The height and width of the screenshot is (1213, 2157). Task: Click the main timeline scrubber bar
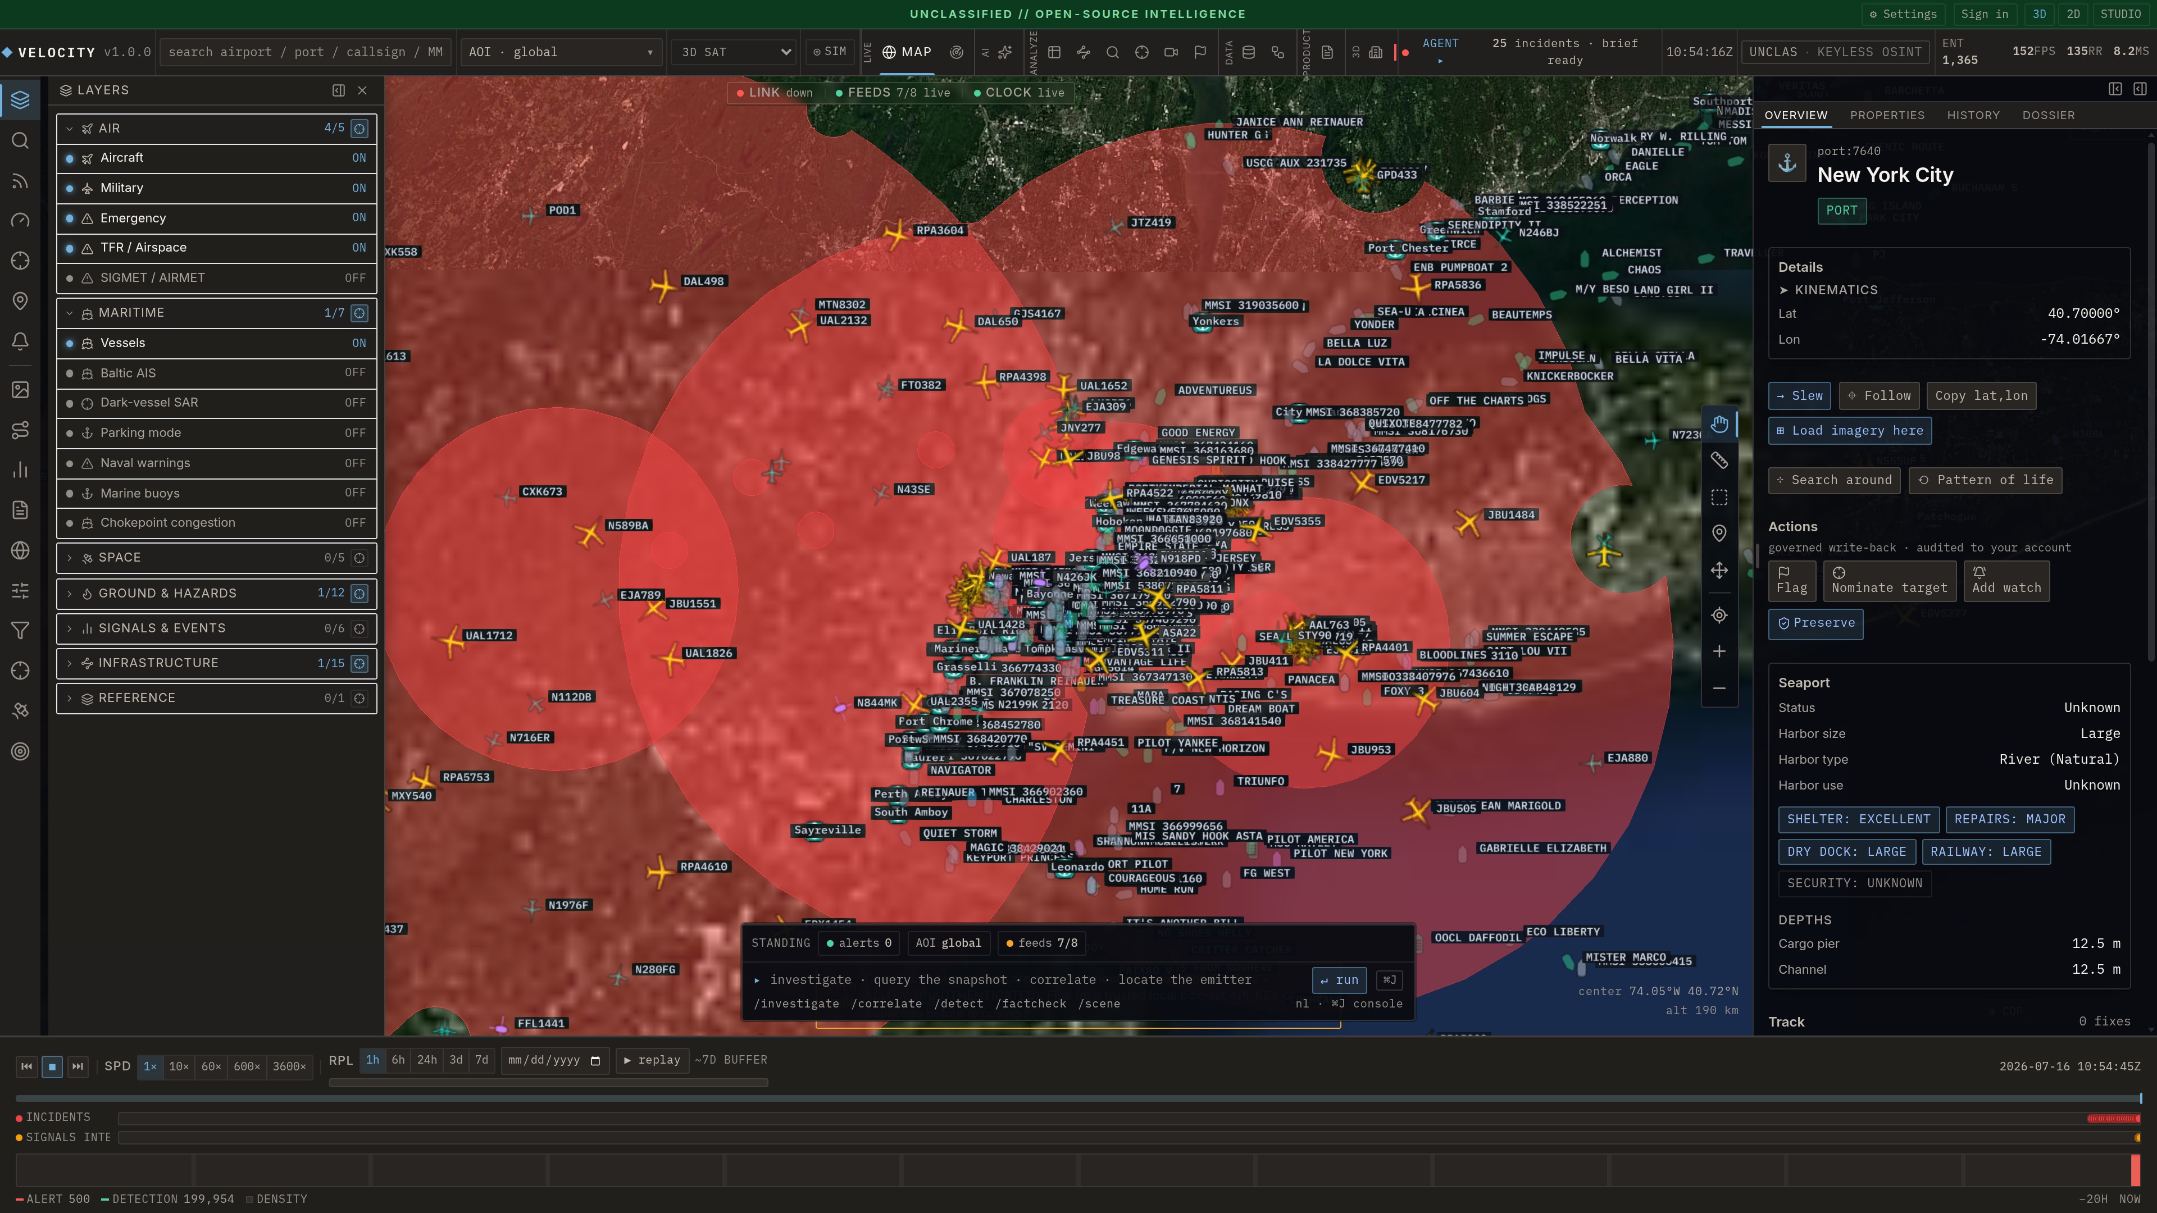(x=1078, y=1098)
